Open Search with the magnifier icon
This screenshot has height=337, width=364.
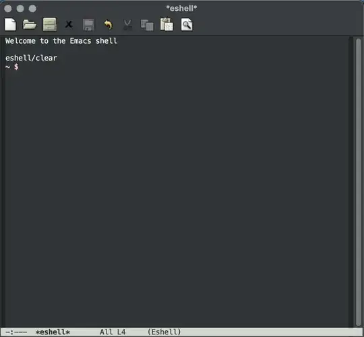(x=187, y=24)
